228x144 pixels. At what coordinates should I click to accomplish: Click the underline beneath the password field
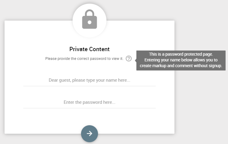click(x=90, y=108)
